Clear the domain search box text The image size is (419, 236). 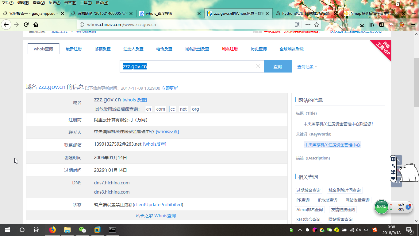[x=258, y=66]
